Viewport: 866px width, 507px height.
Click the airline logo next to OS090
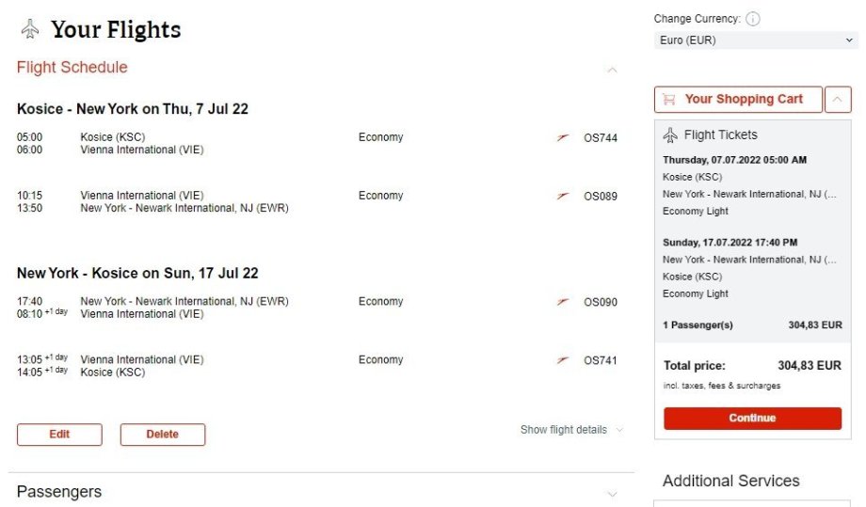pos(563,302)
